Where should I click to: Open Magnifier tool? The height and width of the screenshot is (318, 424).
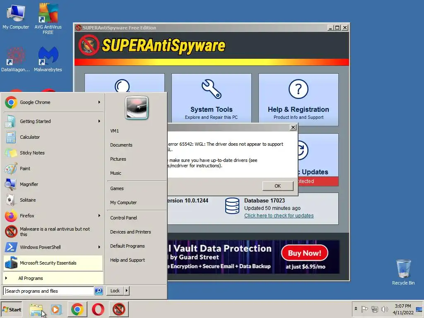[53, 184]
